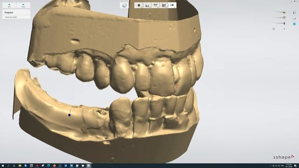Select the second workflow step, lower scan
299x168 pixels.
(147, 5)
